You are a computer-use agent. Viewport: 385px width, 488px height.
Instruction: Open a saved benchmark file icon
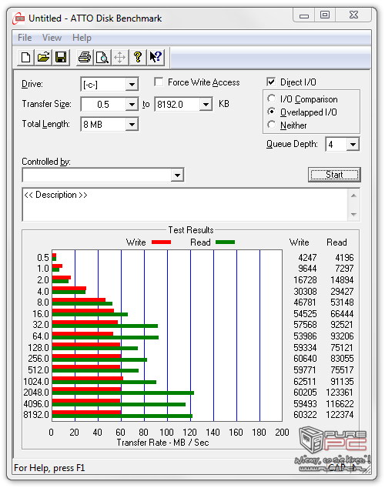click(x=44, y=58)
